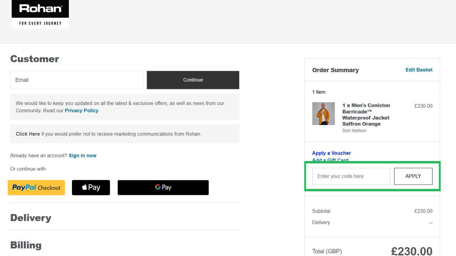This screenshot has height=256, width=456.
Task: Click the voucher code entry box
Action: click(351, 176)
